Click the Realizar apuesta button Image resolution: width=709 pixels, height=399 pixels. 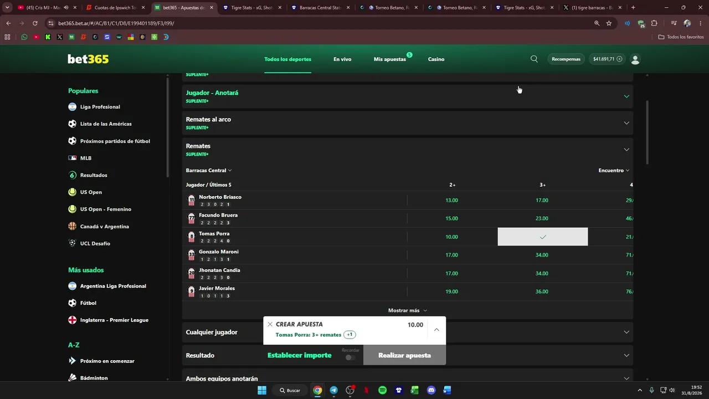click(404, 355)
